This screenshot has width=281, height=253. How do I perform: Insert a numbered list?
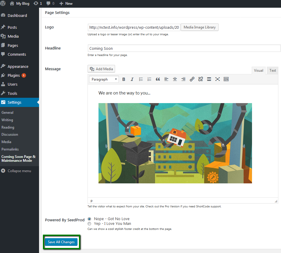point(149,79)
